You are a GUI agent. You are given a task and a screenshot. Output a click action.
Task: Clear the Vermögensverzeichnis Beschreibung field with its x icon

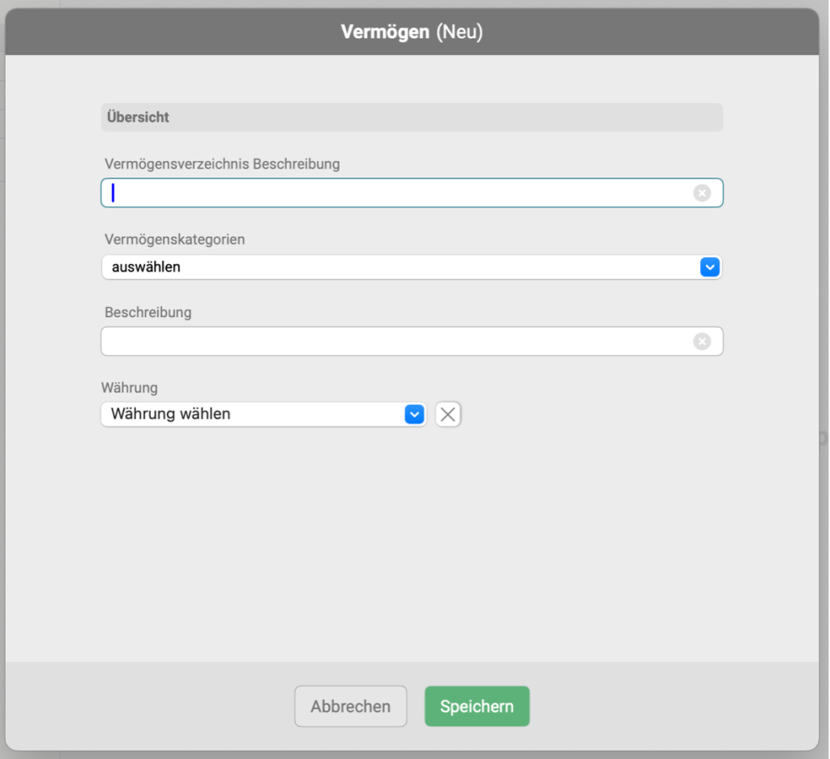point(702,193)
